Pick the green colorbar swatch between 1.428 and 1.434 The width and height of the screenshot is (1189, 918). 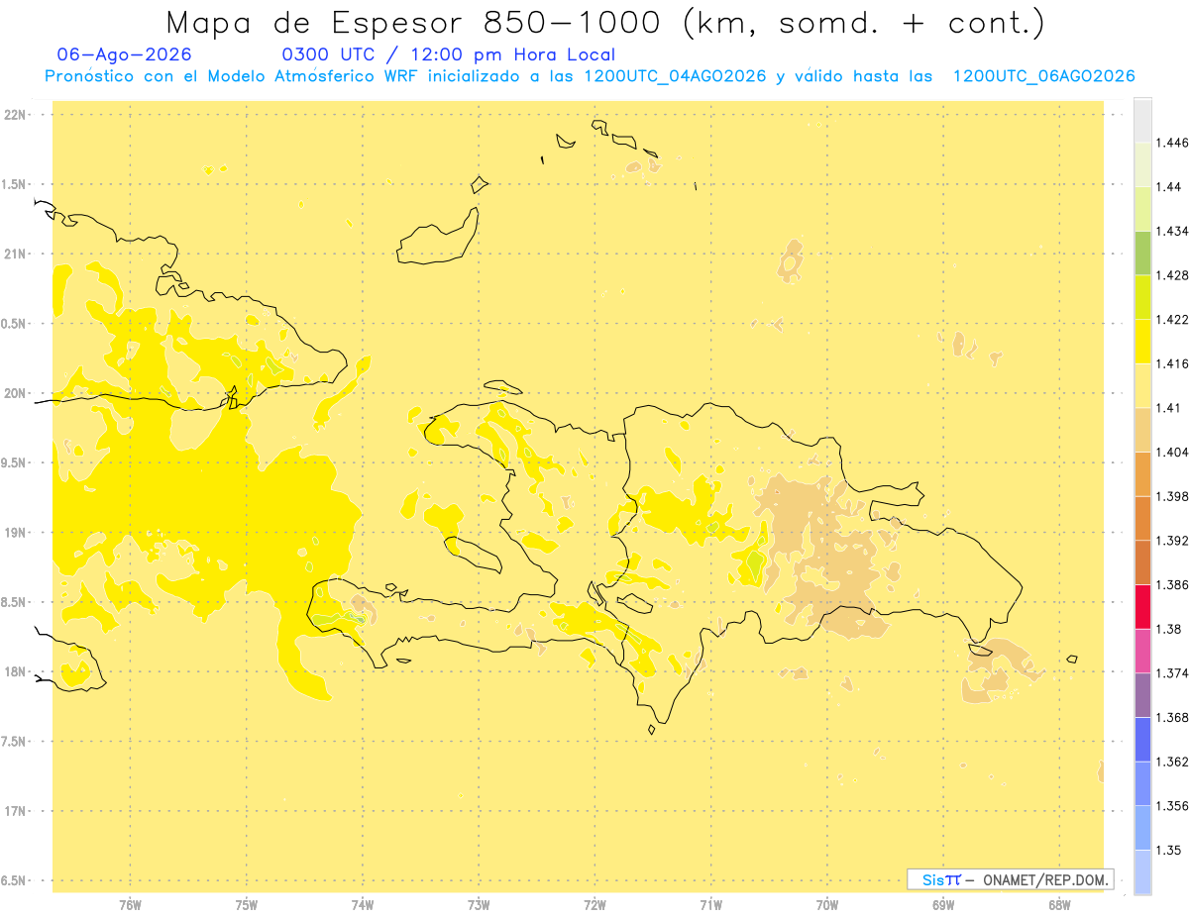click(1142, 253)
